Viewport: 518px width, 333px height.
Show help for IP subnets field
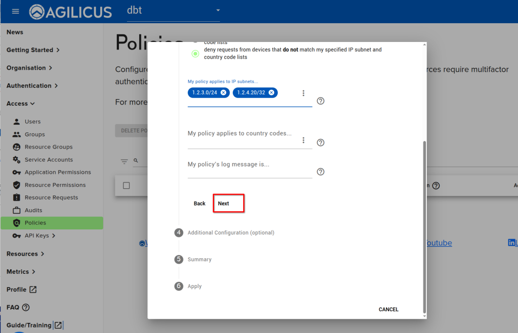[x=320, y=101]
